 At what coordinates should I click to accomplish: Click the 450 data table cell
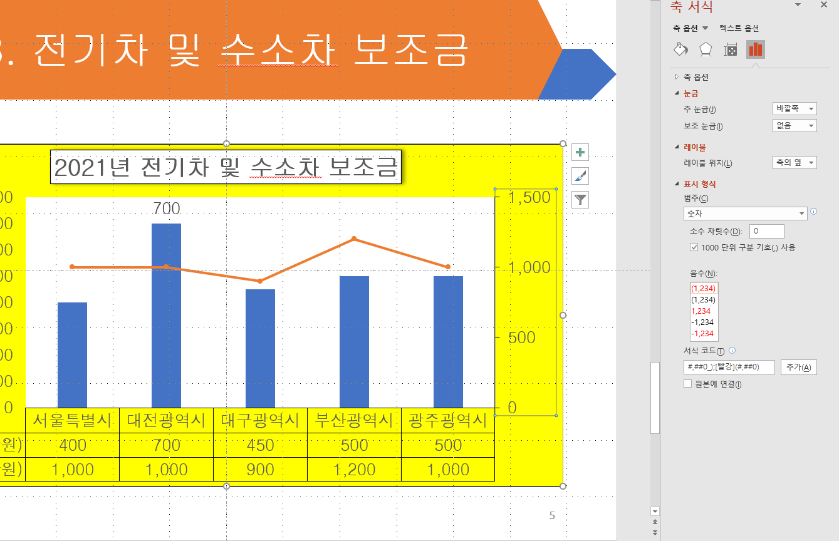tap(260, 445)
